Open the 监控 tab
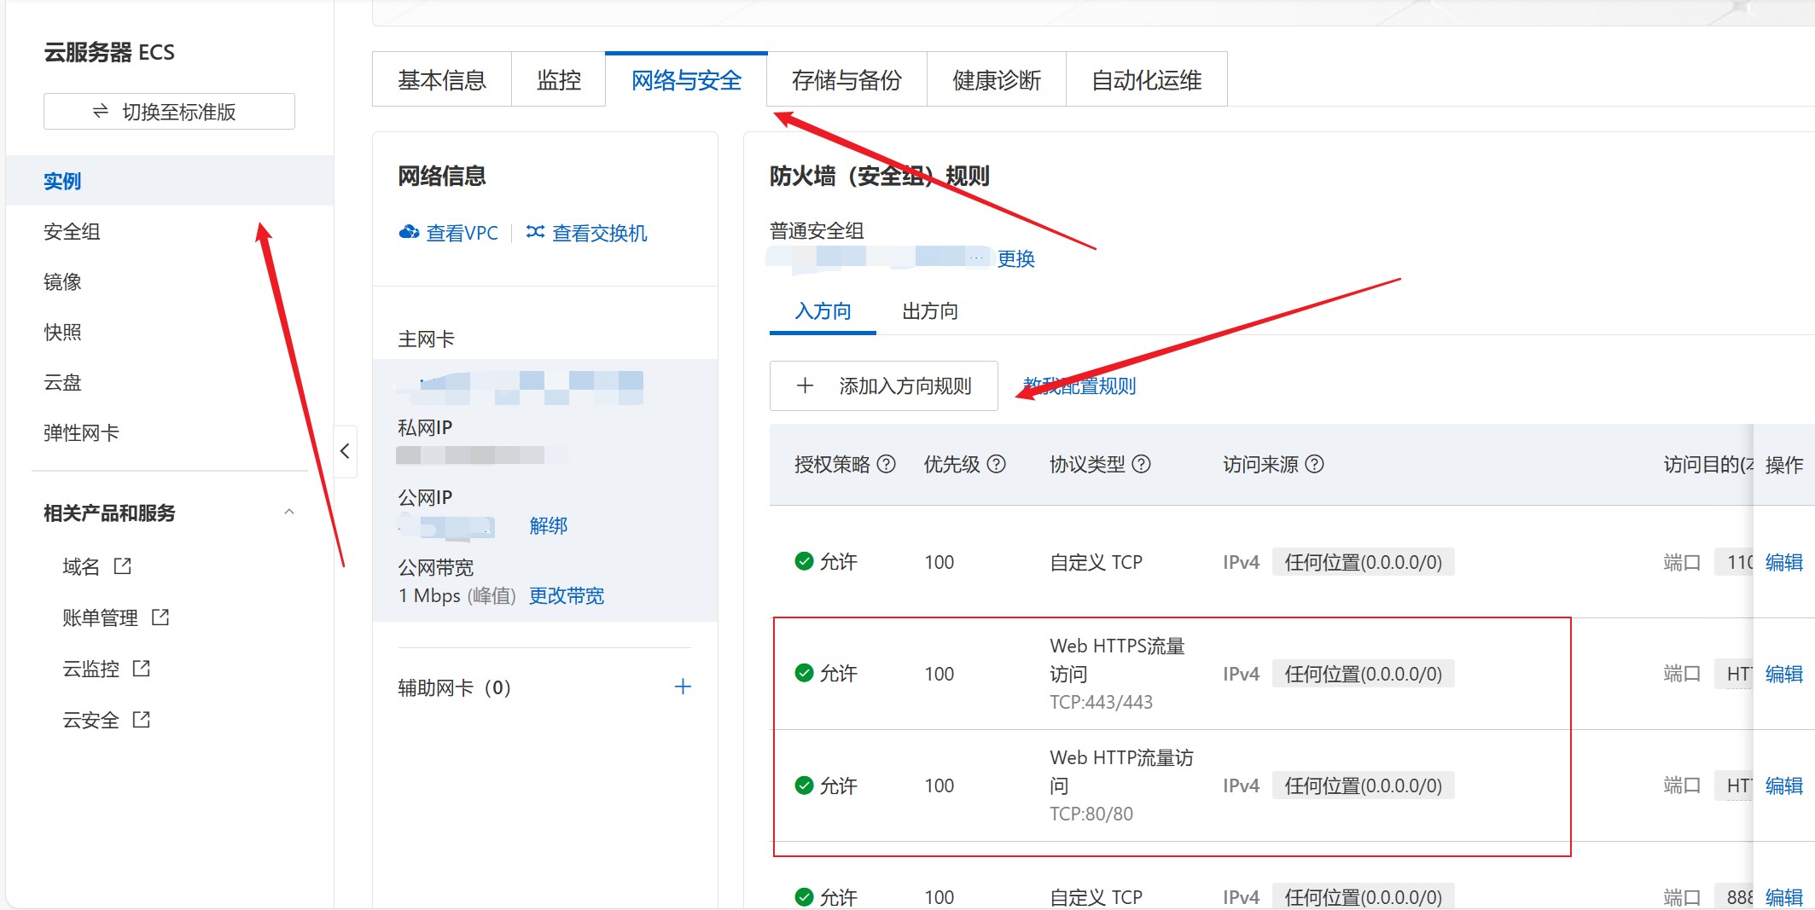Image resolution: width=1815 pixels, height=910 pixels. pyautogui.click(x=559, y=79)
